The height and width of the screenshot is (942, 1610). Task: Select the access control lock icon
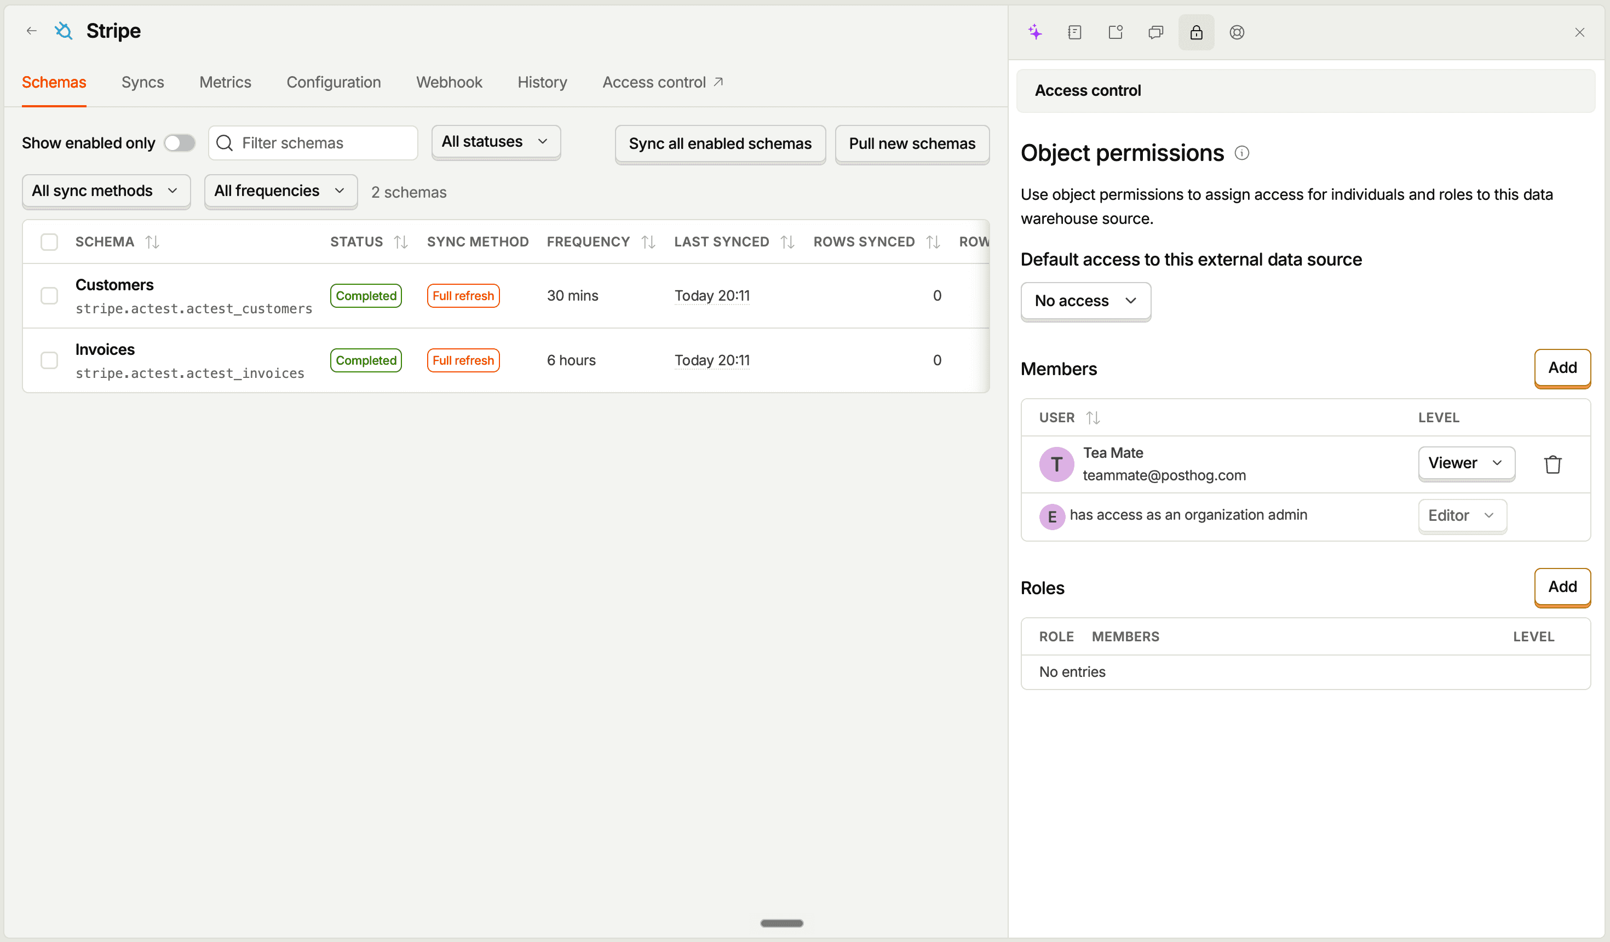click(x=1196, y=32)
